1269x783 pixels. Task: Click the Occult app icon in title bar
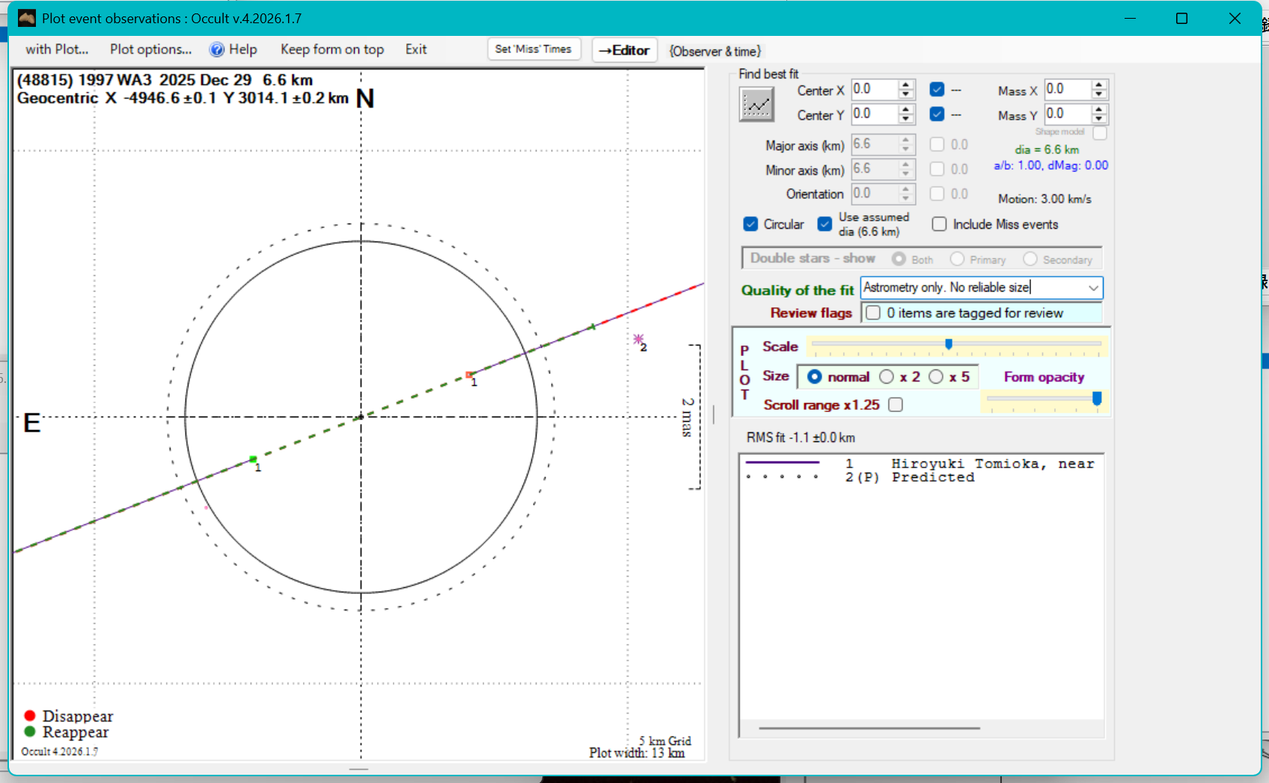27,18
